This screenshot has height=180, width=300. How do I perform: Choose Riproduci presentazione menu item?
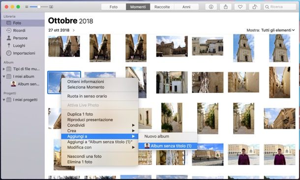tap(100, 120)
